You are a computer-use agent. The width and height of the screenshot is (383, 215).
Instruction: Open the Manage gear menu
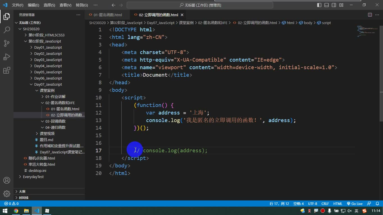7,194
